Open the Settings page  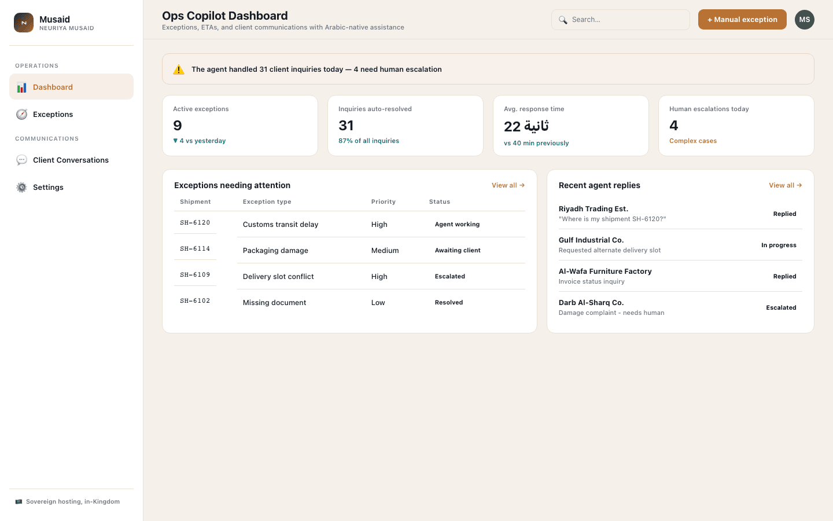point(72,187)
